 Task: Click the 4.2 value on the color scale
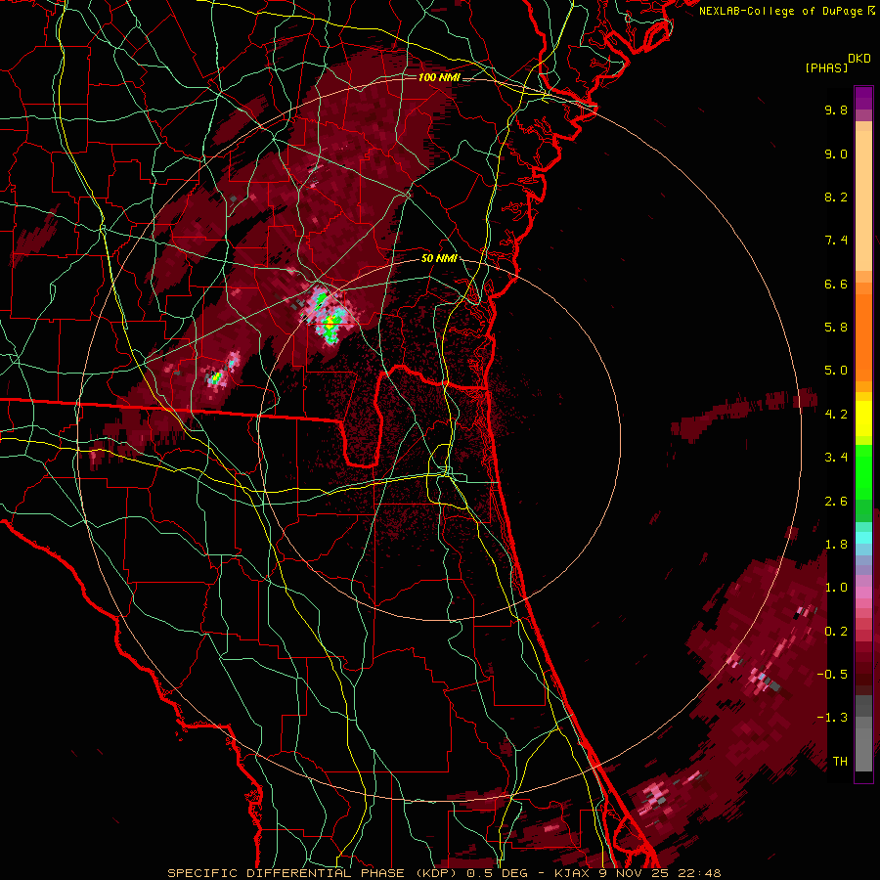836,415
